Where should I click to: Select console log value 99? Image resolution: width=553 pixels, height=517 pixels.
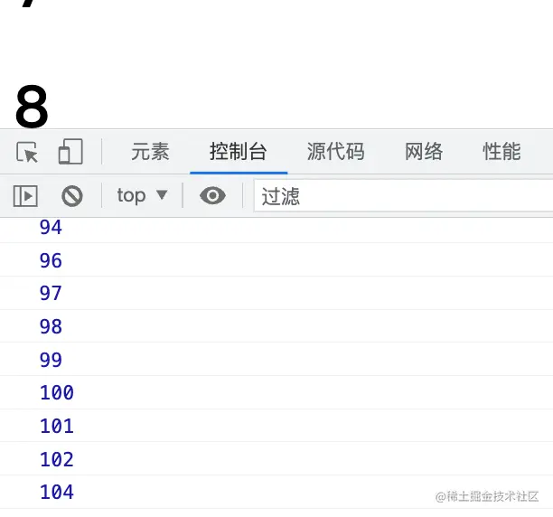pyautogui.click(x=51, y=360)
